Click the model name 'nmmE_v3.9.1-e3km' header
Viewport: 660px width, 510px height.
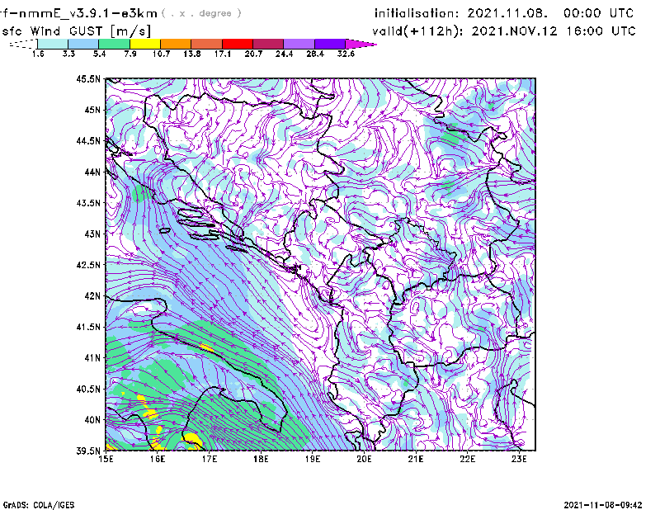pyautogui.click(x=87, y=13)
